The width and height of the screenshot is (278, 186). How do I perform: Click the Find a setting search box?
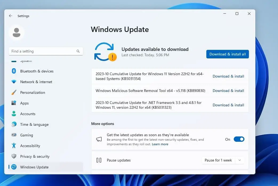[43, 51]
